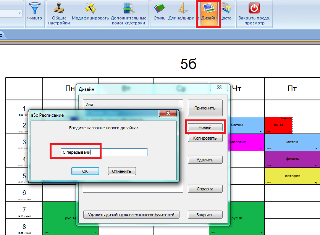The image size is (320, 235).
Task: Select the purple physics lesson cell
Action: click(x=292, y=158)
